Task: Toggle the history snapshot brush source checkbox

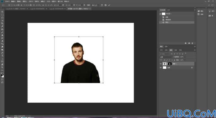Action: [160, 14]
